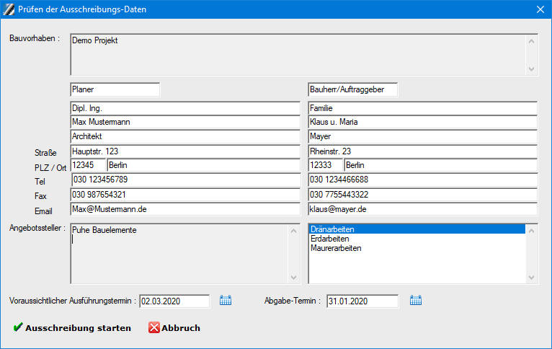
Task: Edit the Rheinstr. 23 street field
Action: [423, 151]
